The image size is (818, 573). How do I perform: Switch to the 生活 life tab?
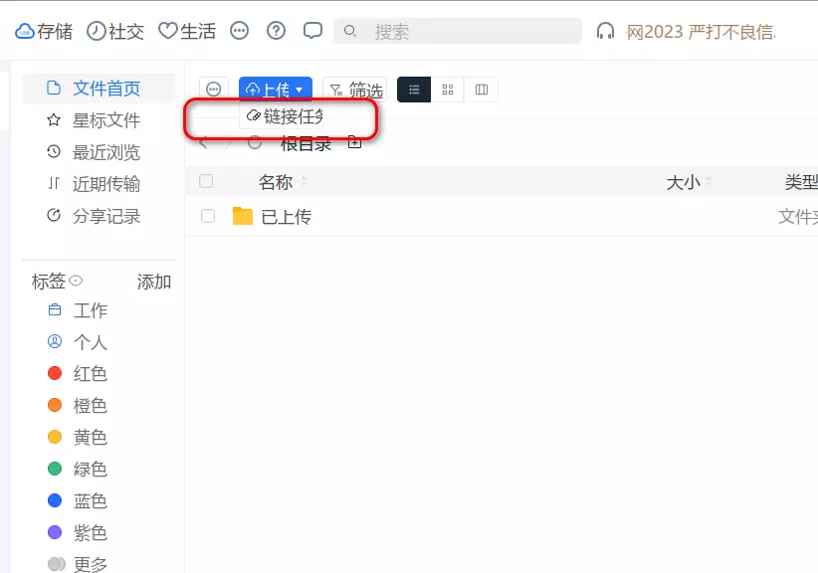[x=187, y=31]
